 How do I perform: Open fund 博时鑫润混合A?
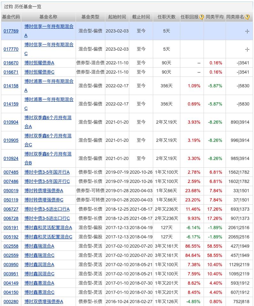[39, 265]
